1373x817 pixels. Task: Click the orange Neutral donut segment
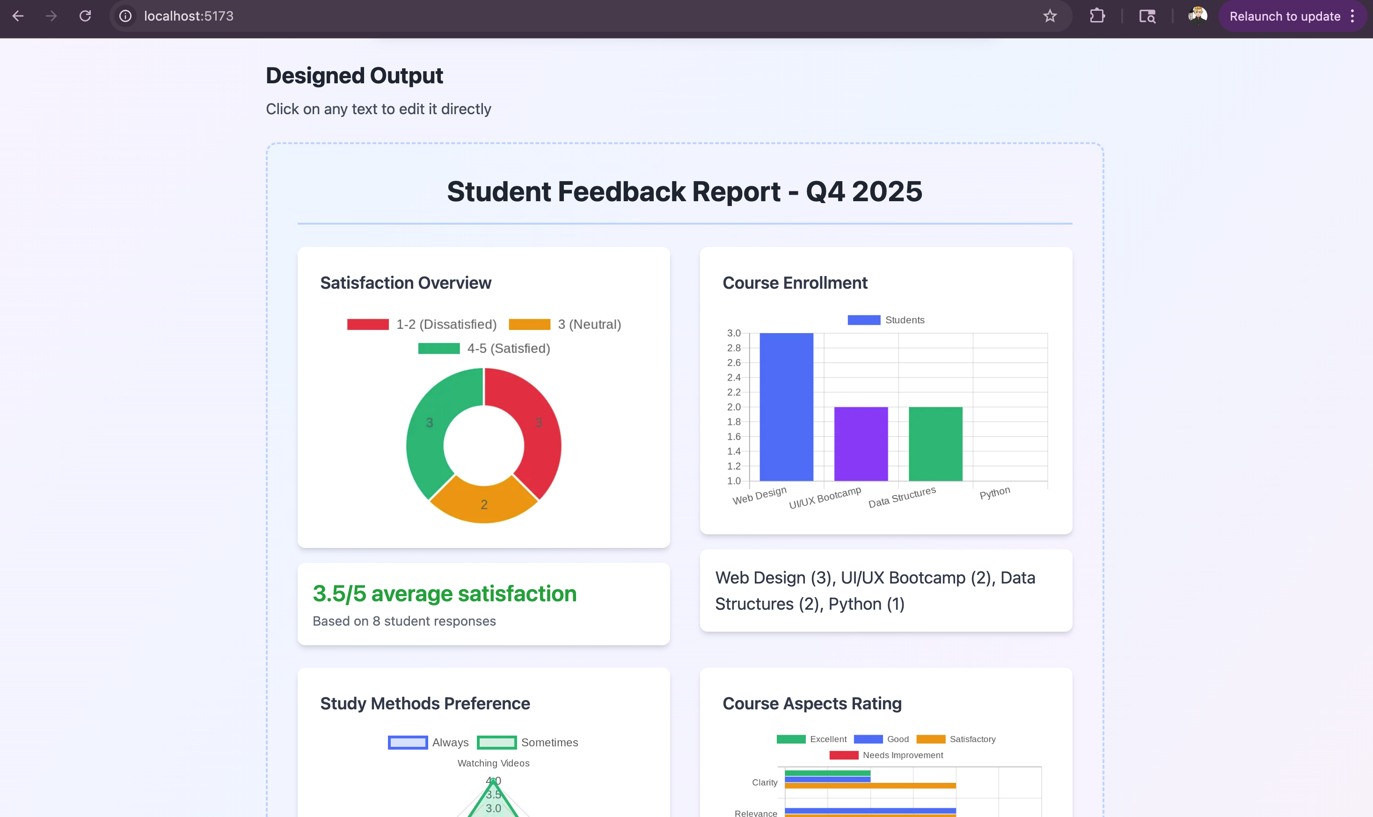click(483, 504)
